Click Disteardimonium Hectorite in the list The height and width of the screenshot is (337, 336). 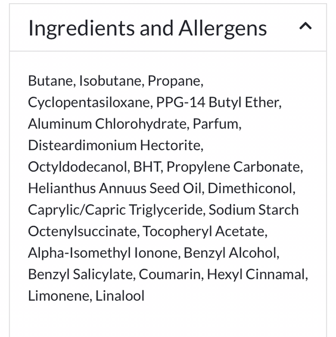click(x=115, y=145)
